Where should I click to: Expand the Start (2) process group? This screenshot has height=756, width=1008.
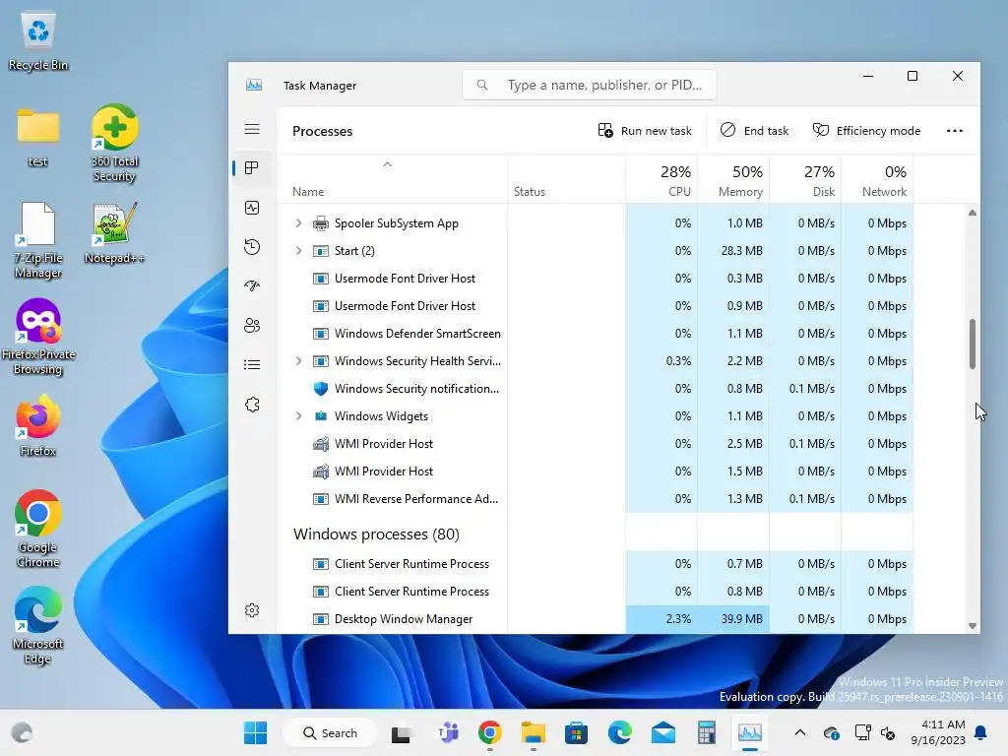[x=298, y=251]
